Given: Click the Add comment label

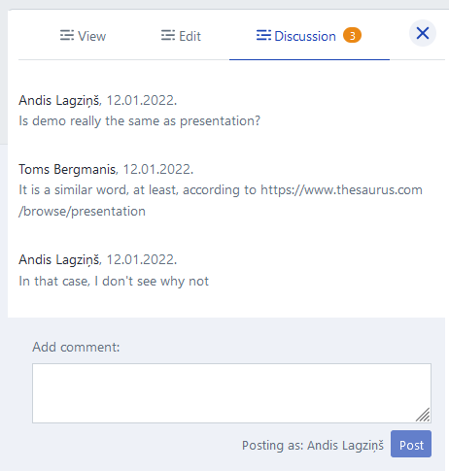Looking at the screenshot, I should (x=76, y=347).
